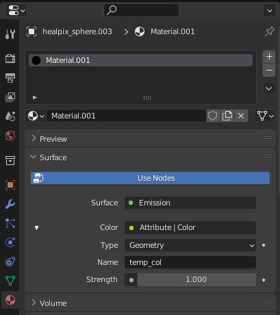Open the Modifiers properties tab
The width and height of the screenshot is (280, 315).
click(10, 204)
